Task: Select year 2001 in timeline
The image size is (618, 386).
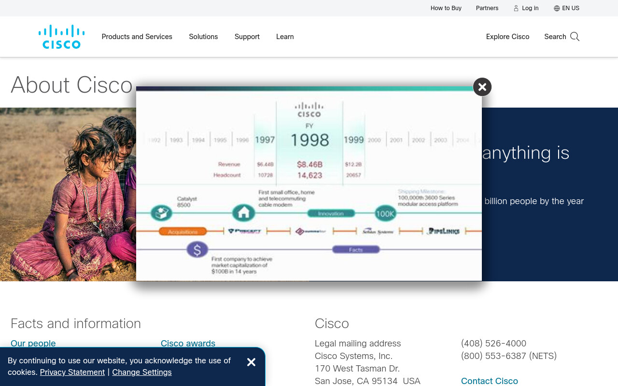Action: pyautogui.click(x=396, y=140)
